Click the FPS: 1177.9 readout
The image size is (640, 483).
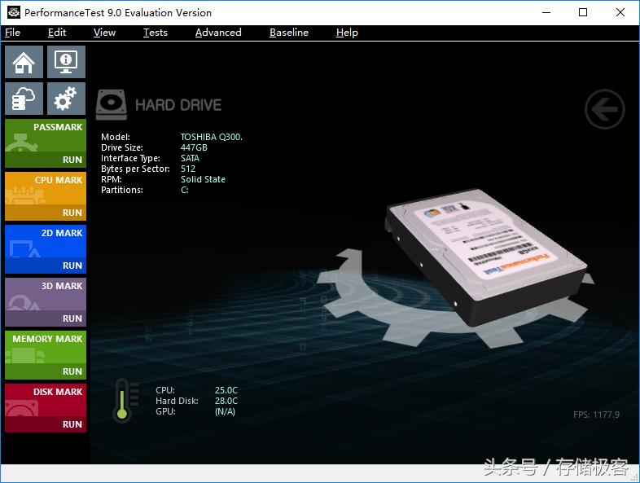[596, 415]
